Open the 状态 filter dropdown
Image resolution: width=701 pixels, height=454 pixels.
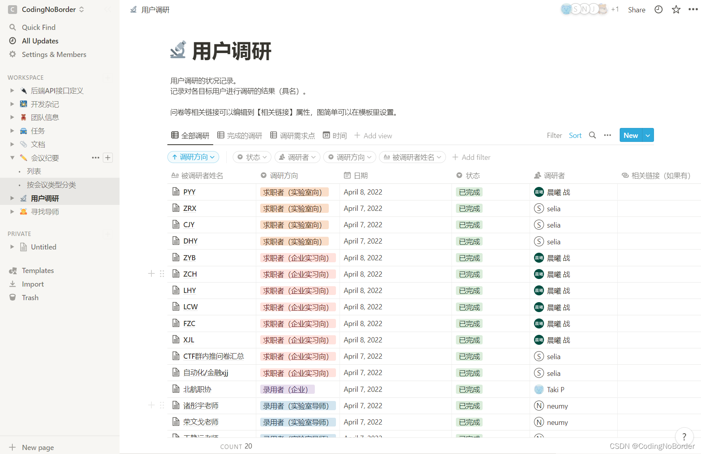pos(252,157)
